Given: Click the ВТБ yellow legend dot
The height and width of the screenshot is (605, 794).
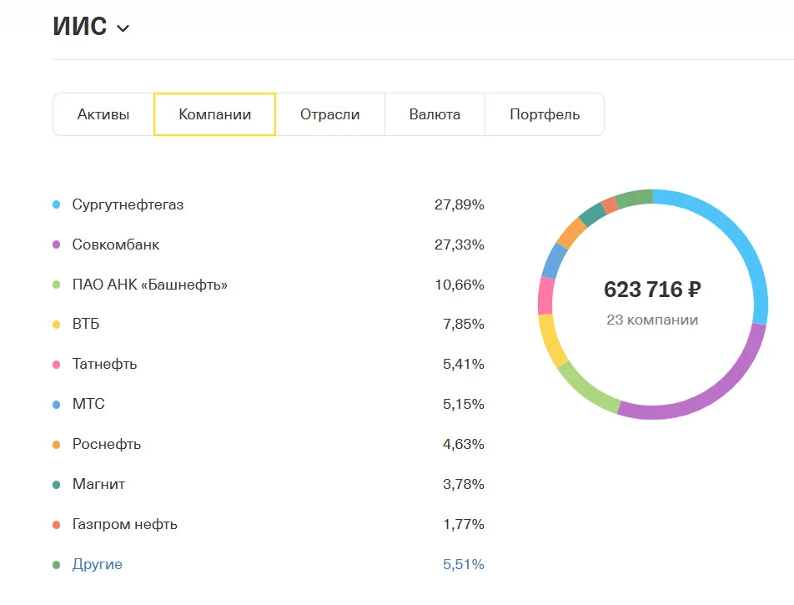Looking at the screenshot, I should pyautogui.click(x=56, y=325).
